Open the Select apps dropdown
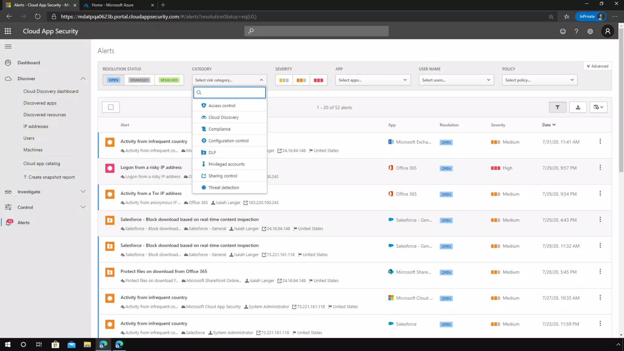 coord(372,80)
